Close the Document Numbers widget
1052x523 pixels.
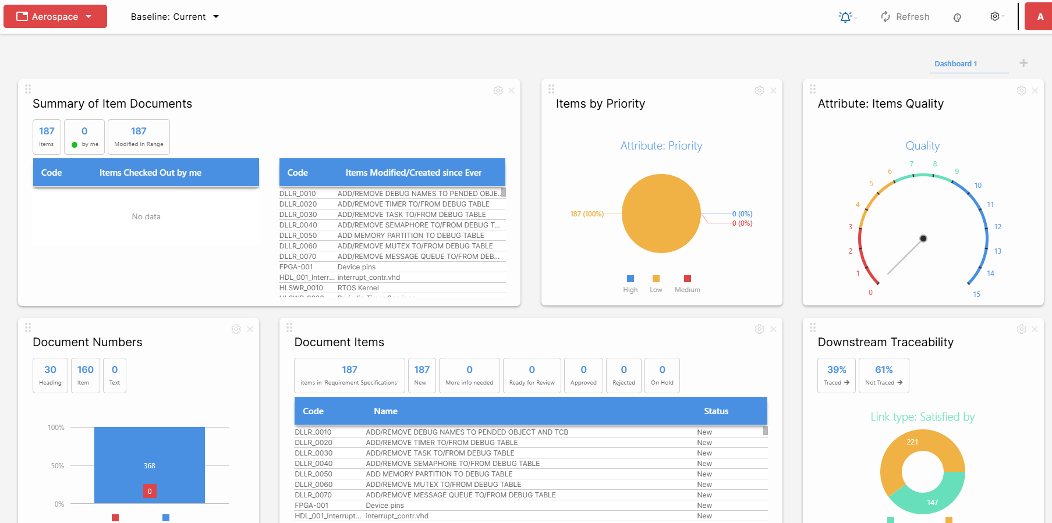(250, 329)
